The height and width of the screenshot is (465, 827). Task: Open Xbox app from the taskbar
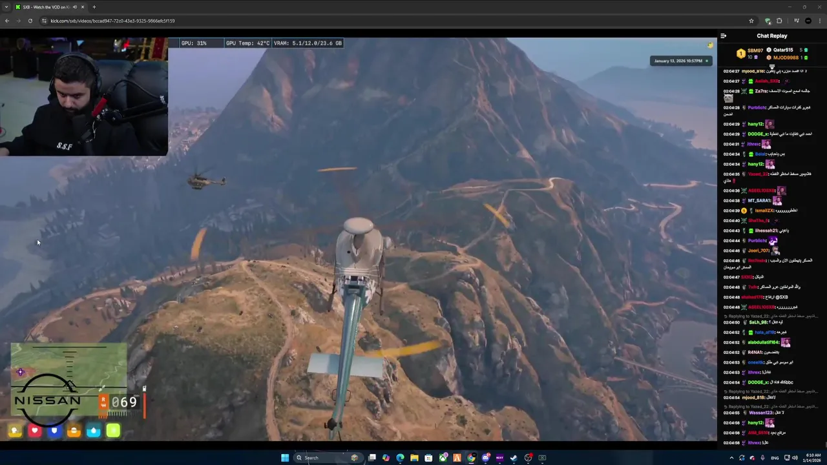(443, 458)
